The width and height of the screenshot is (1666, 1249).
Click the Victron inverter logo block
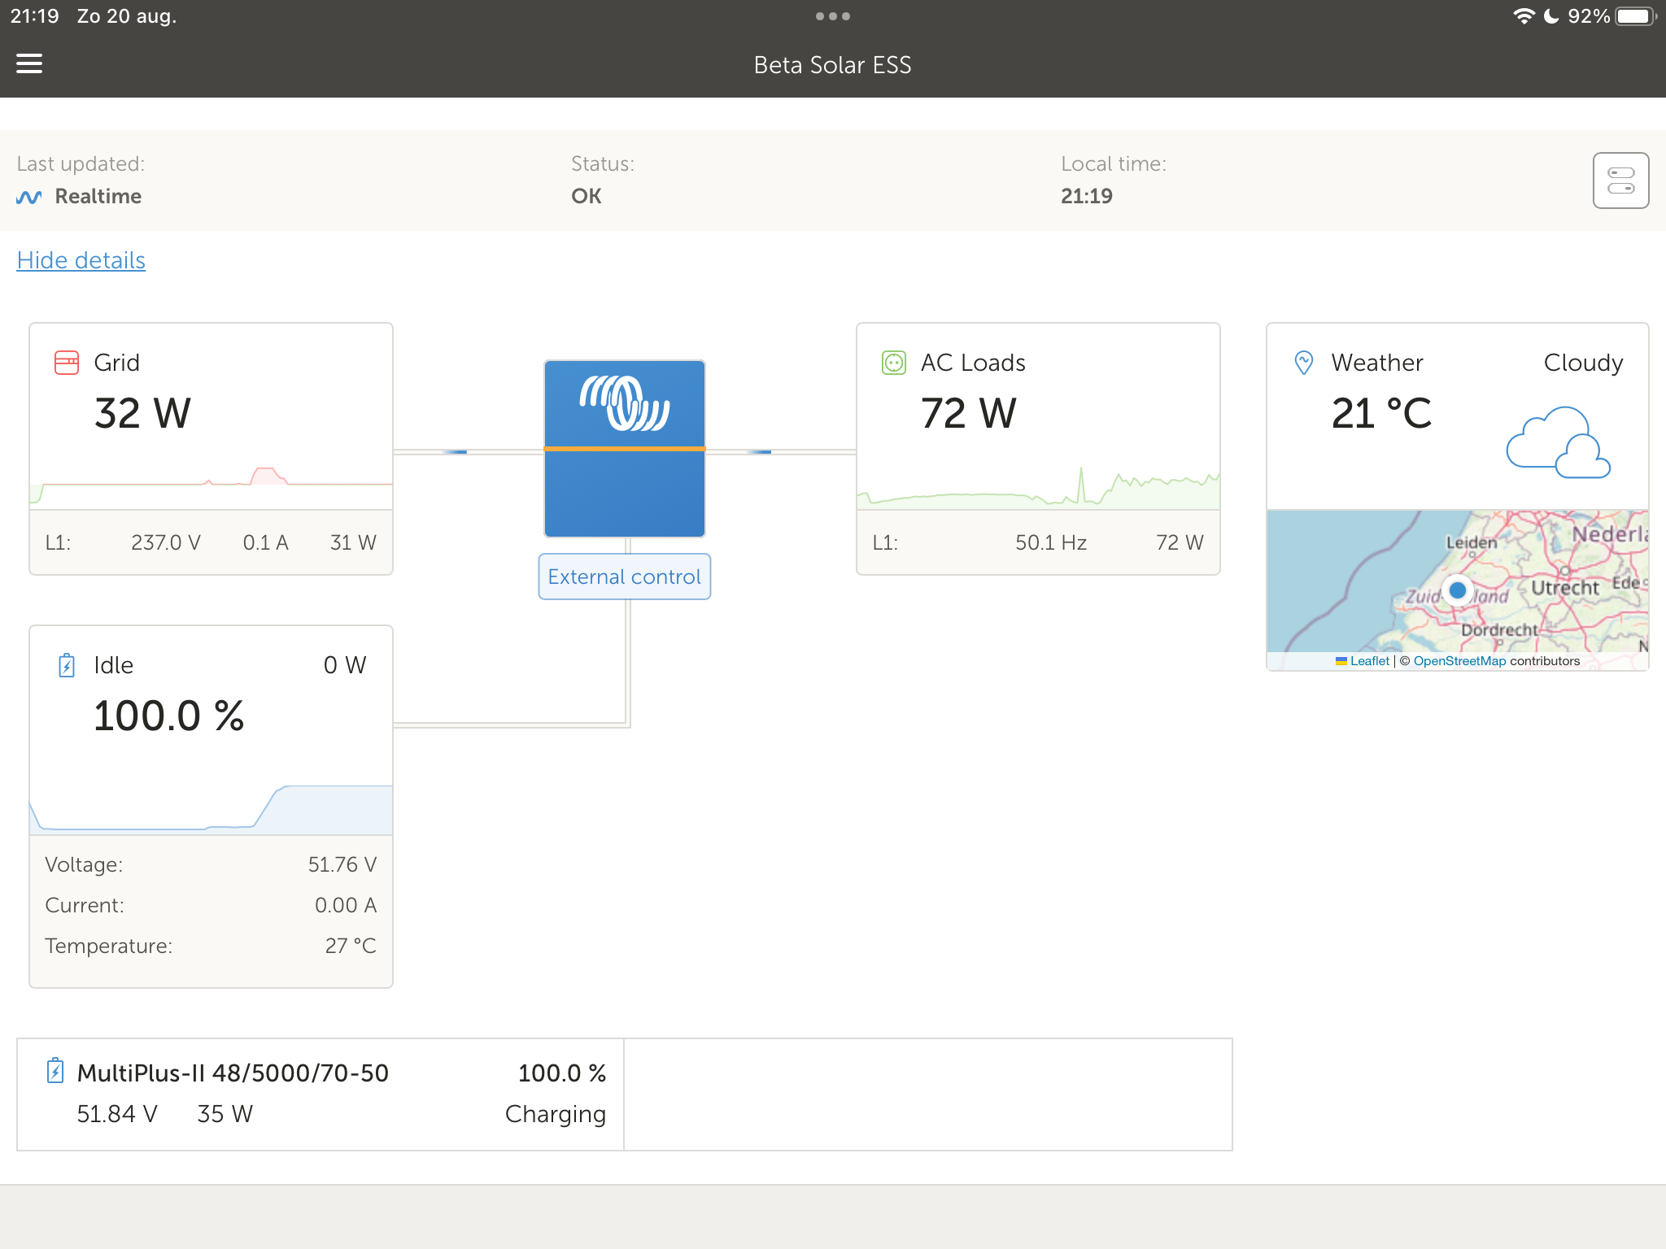[624, 448]
